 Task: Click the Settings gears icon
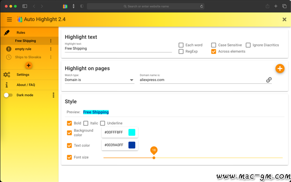7,75
